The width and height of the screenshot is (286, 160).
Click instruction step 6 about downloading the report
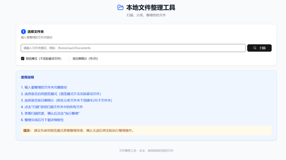click(43, 120)
